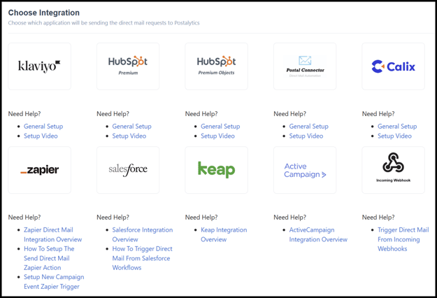
Task: Watch Setup Video under Postal Connector
Action: pos(306,136)
